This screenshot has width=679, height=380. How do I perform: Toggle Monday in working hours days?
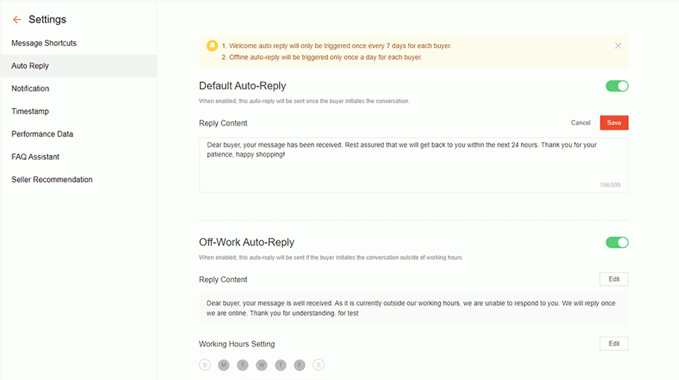click(x=223, y=365)
